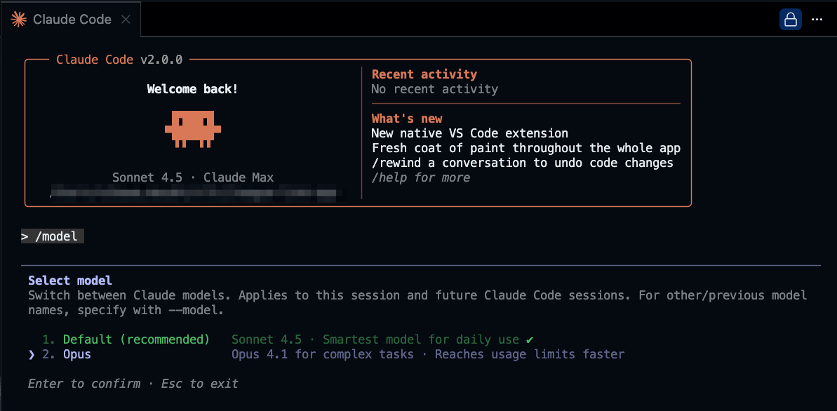This screenshot has width=837, height=411.
Task: Close the Claude Code tab
Action: [126, 19]
